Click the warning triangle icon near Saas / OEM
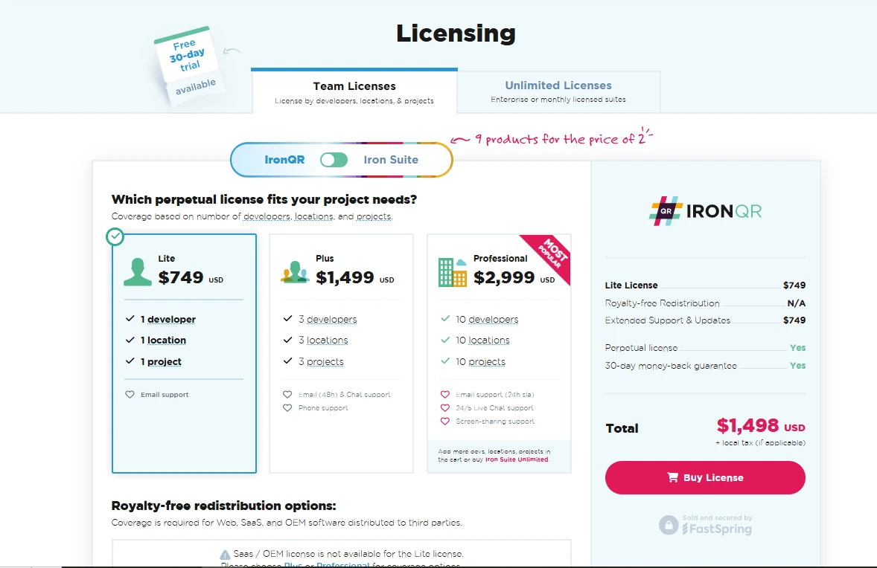The image size is (877, 568). click(x=225, y=555)
